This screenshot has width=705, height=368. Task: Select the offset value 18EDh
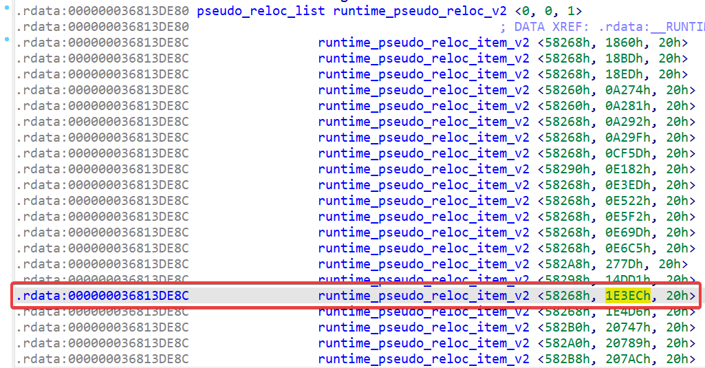pos(624,74)
